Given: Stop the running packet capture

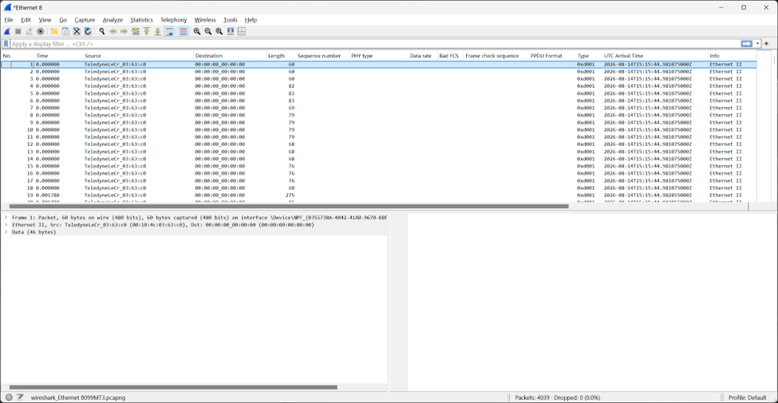Looking at the screenshot, I should tap(18, 31).
